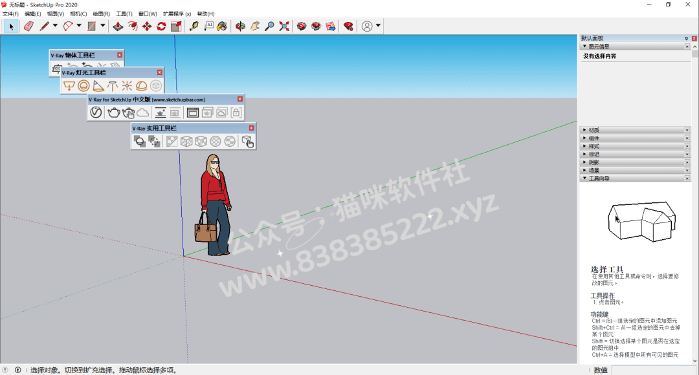
Task: Click the V-Ray infinite plane icon
Action: [56, 69]
